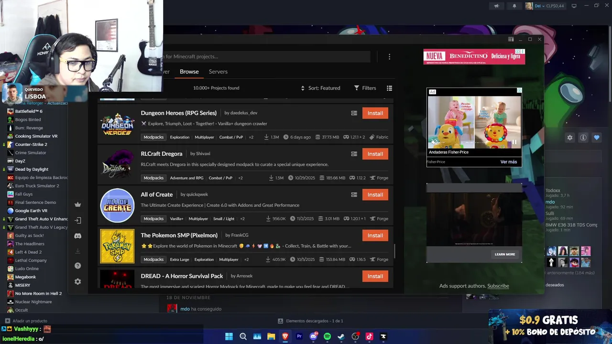This screenshot has width=612, height=344.
Task: Open server pack icon for RLCraft Dregora
Action: (354, 154)
